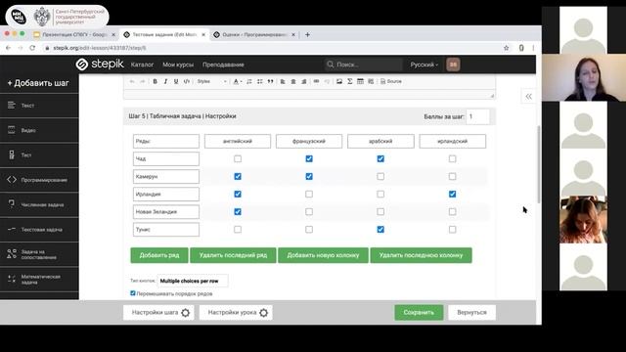The height and width of the screenshot is (352, 626).
Task: Select the Численная задача step type
Action: [39, 204]
